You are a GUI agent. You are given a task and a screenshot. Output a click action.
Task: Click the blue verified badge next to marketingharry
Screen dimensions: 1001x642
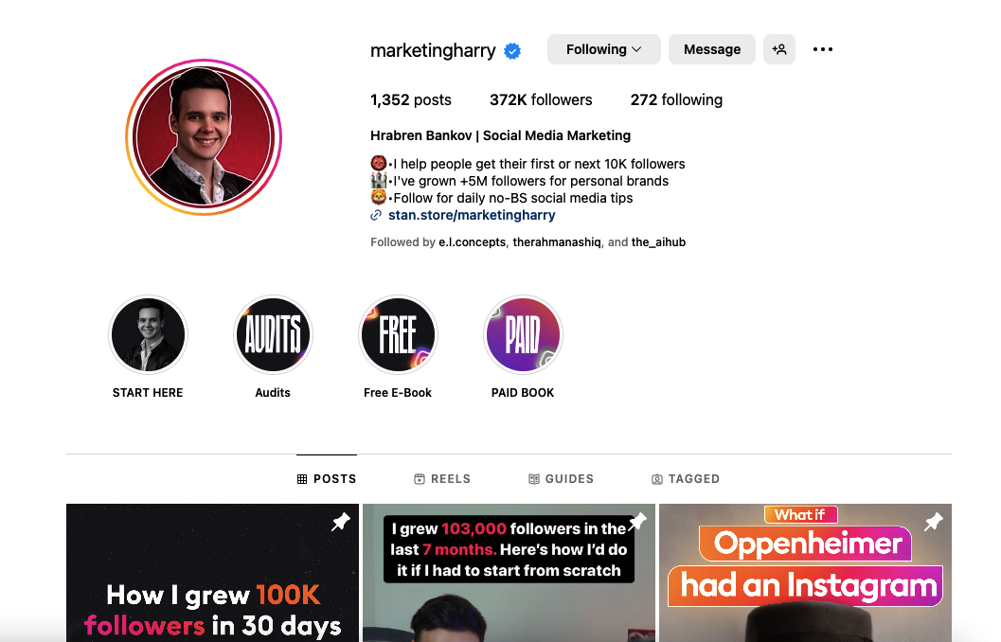click(512, 51)
